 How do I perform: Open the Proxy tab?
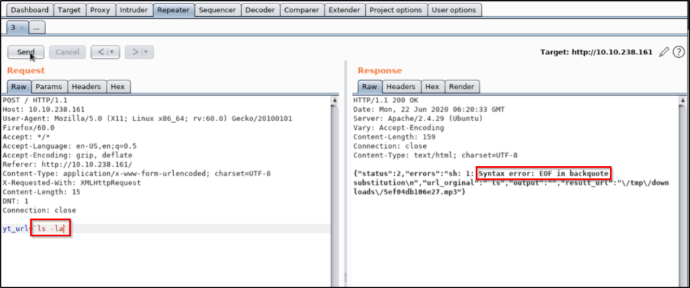pos(100,10)
